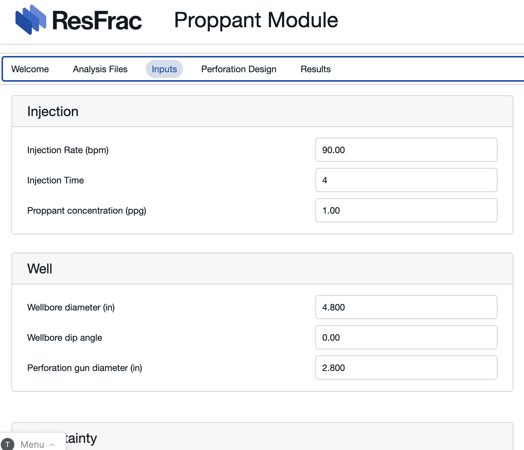Click the ResFrac wordmark text
Screen dimensions: 524x450
click(x=97, y=20)
